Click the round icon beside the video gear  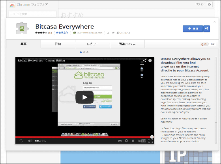(x=133, y=141)
